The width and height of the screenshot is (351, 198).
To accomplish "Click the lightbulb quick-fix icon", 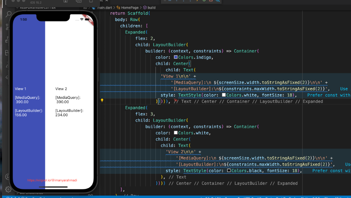I will pos(102,100).
